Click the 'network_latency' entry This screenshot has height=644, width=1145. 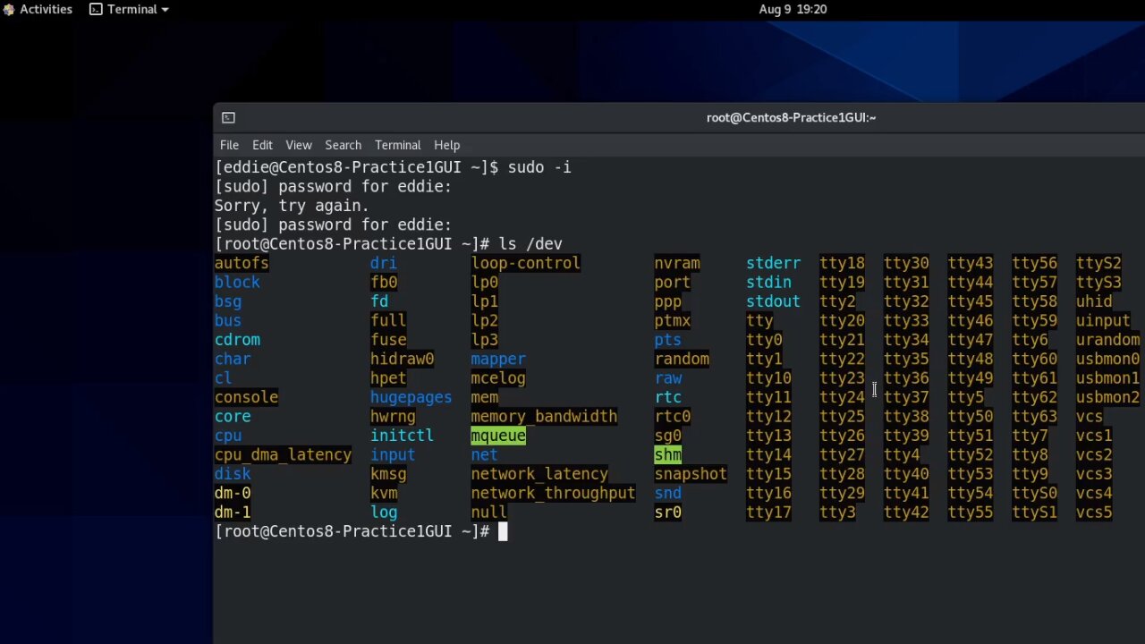click(539, 474)
